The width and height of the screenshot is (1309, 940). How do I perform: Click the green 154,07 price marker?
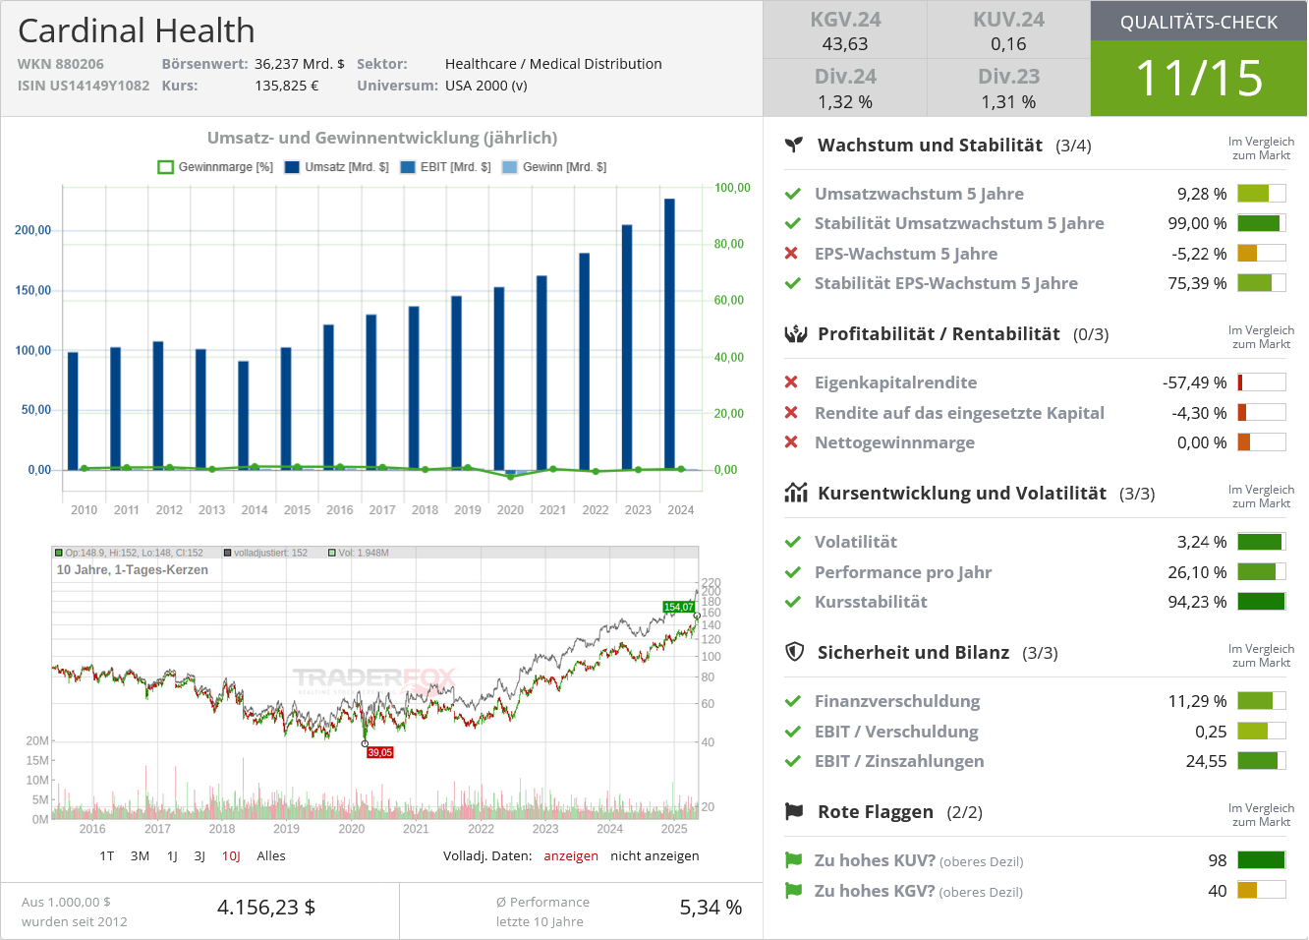pyautogui.click(x=678, y=607)
